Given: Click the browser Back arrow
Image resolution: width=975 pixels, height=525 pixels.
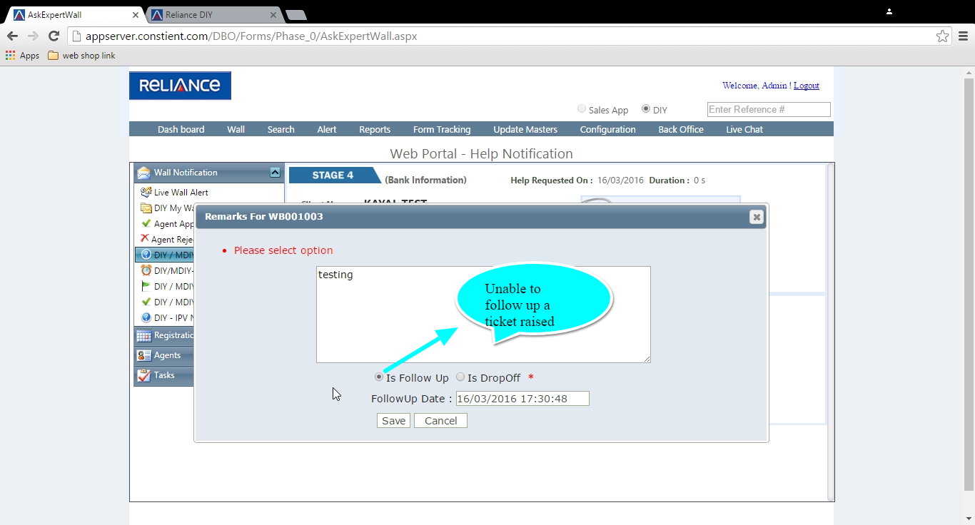Looking at the screenshot, I should tap(12, 36).
